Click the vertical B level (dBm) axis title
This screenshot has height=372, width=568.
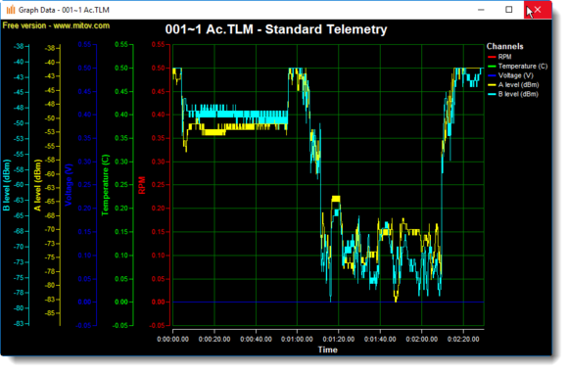[7, 185]
